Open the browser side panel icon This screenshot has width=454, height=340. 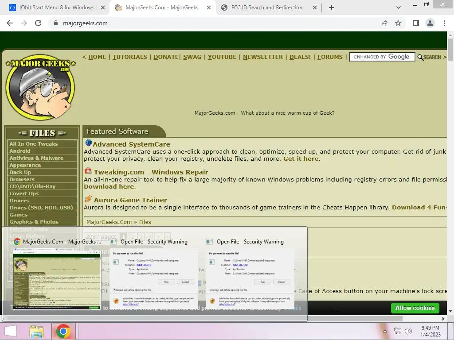416,23
